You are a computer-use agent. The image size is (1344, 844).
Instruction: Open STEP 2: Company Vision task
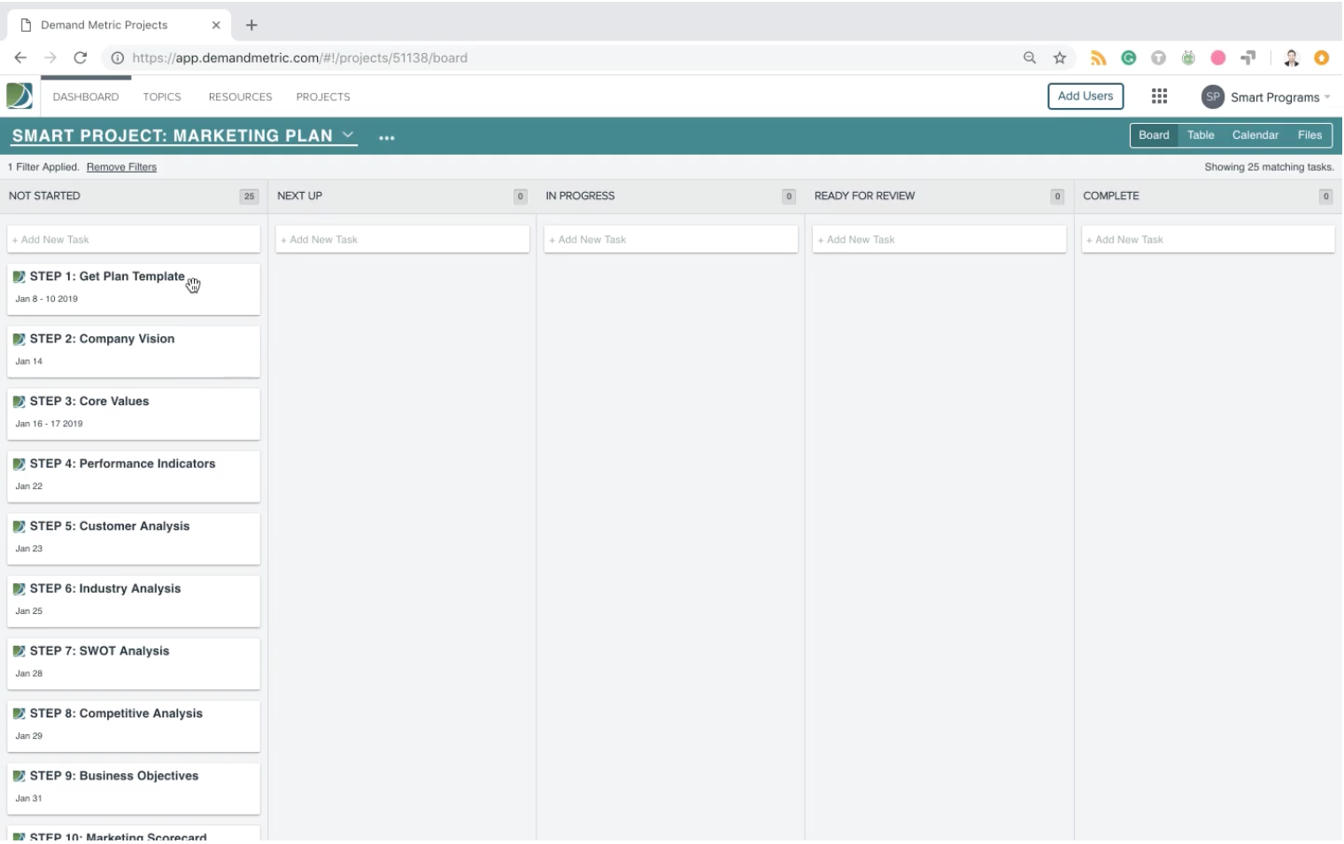(x=134, y=351)
